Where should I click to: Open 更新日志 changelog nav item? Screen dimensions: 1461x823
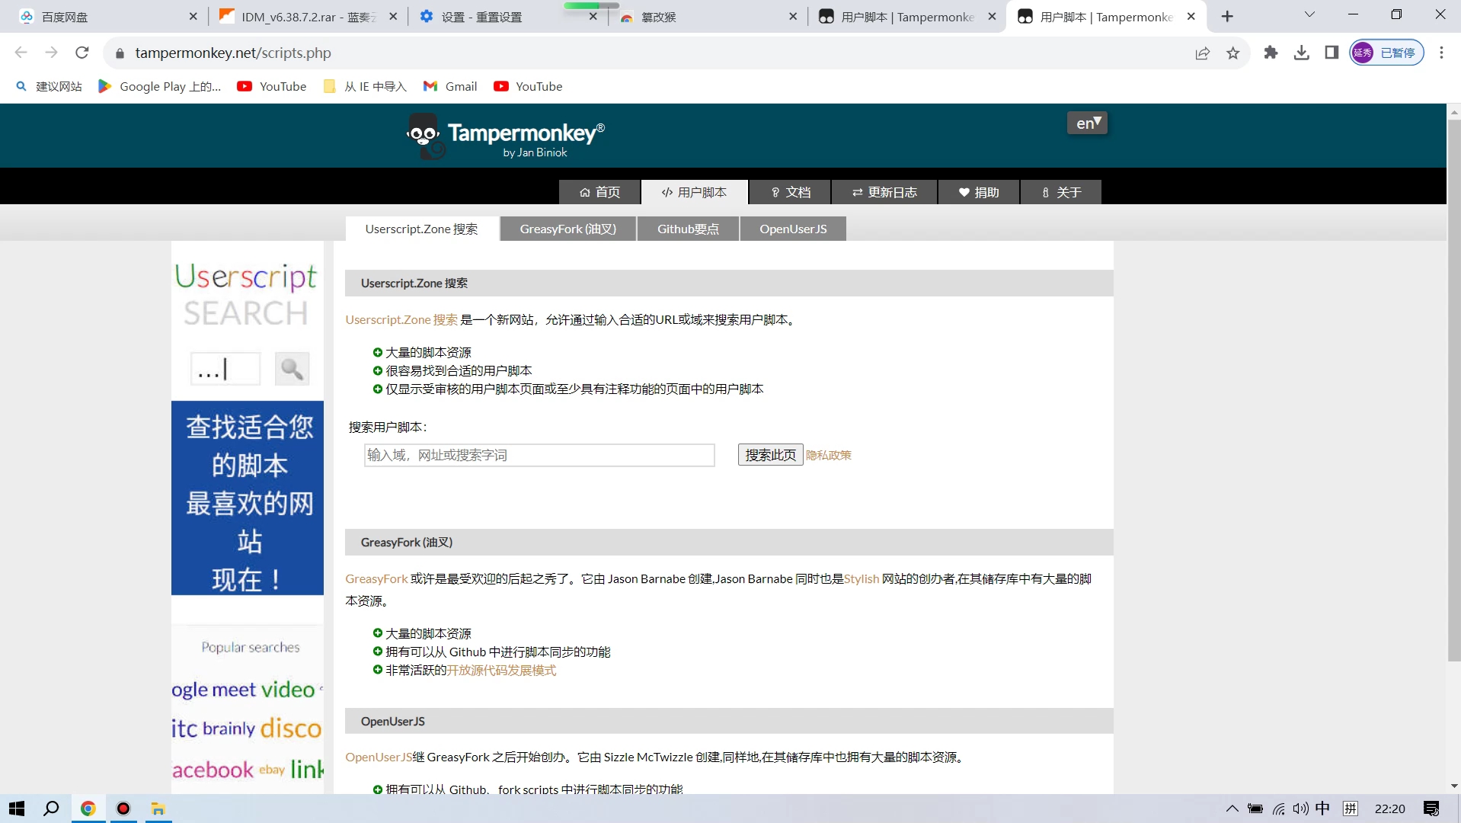(884, 192)
